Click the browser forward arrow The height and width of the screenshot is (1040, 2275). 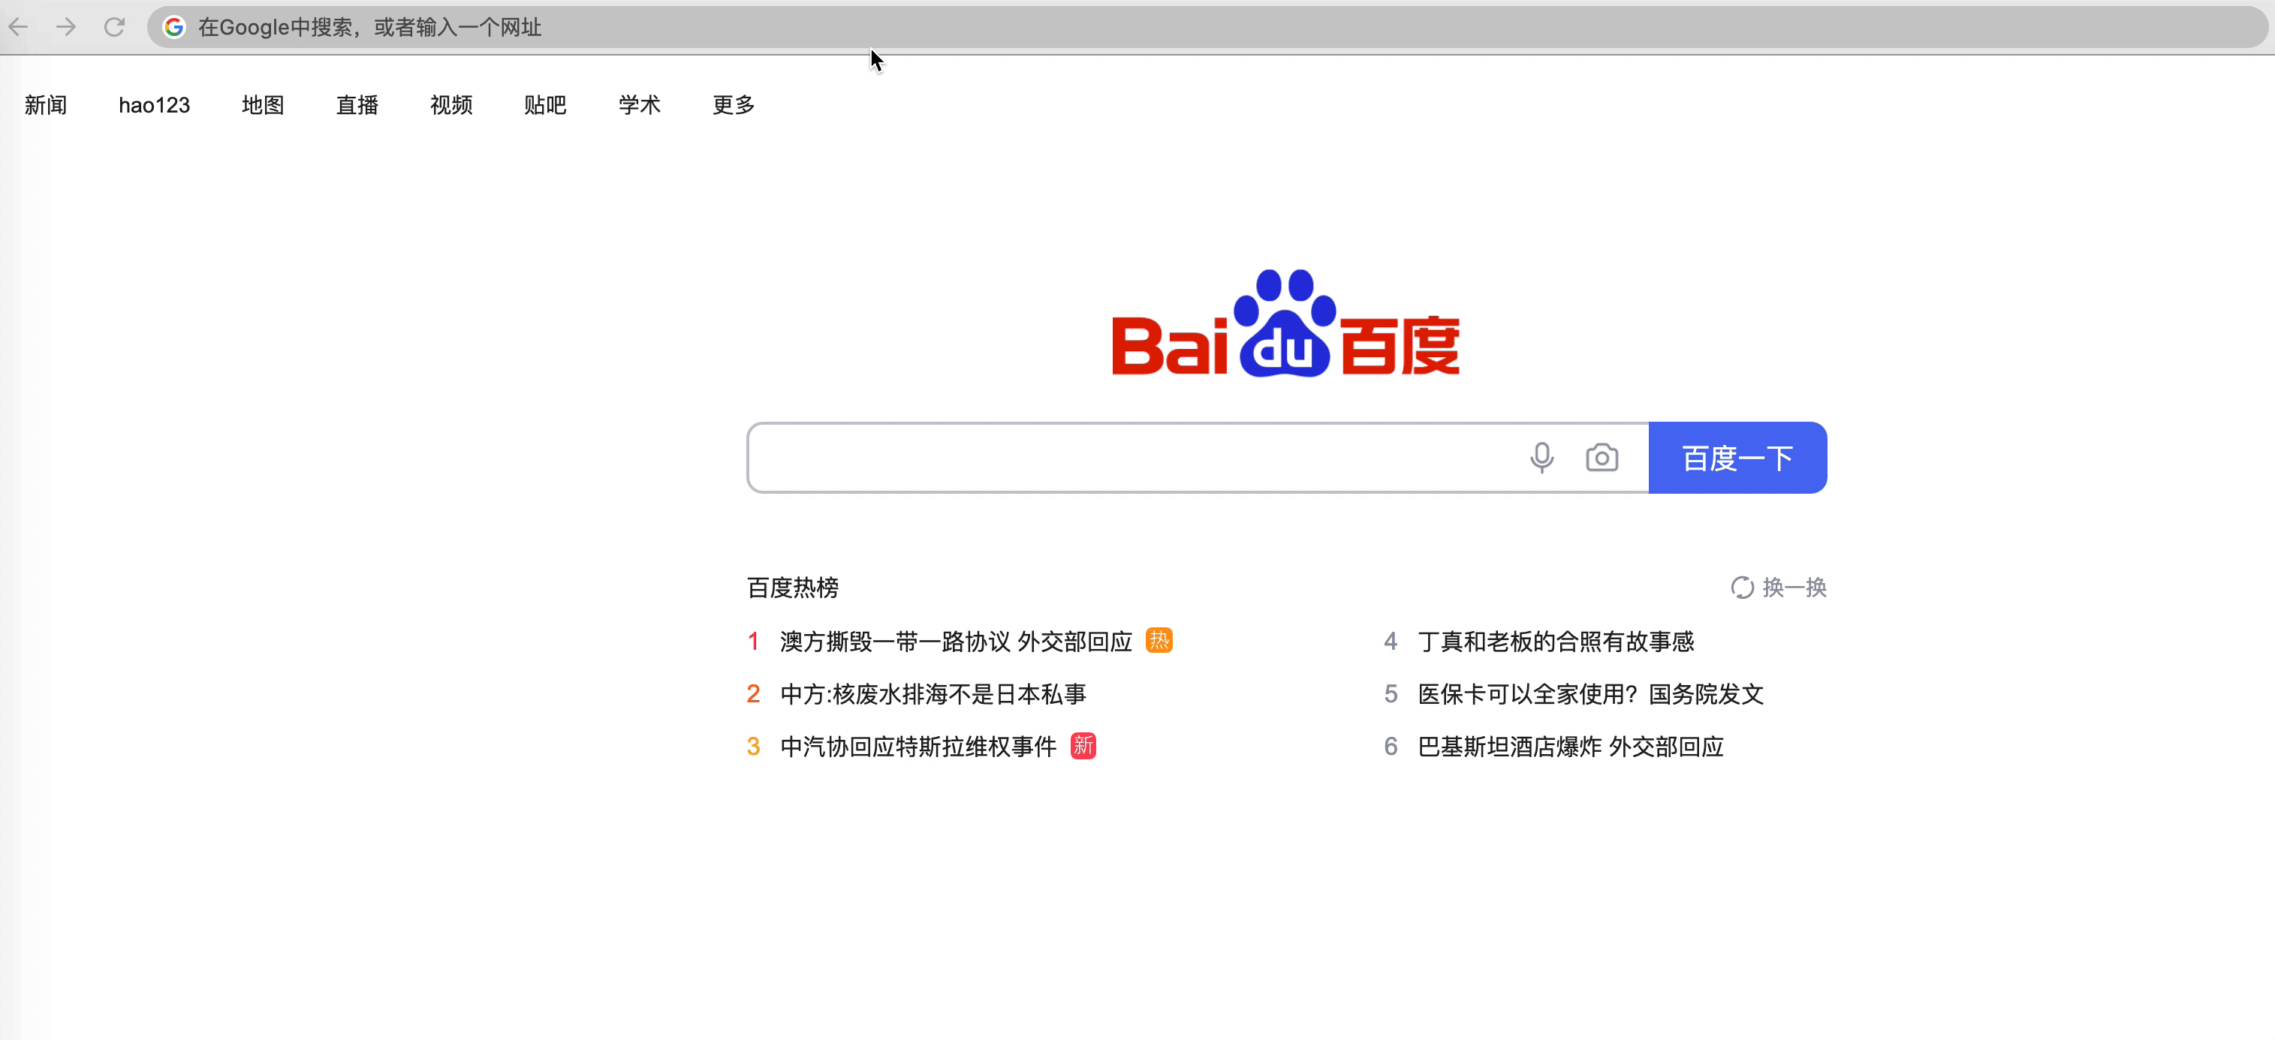(66, 26)
